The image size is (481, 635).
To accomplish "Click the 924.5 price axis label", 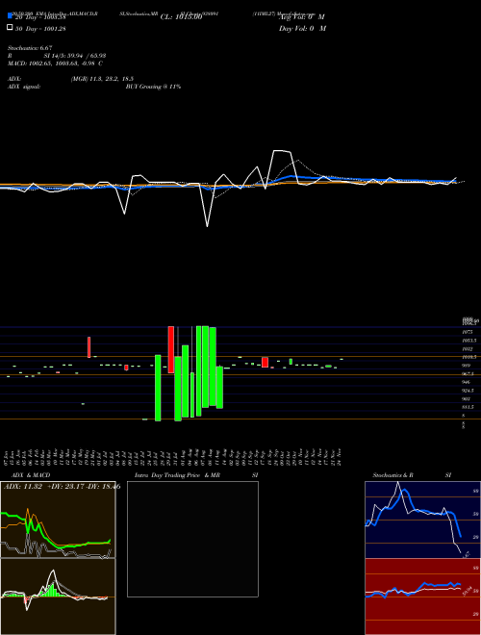I will pos(468,391).
